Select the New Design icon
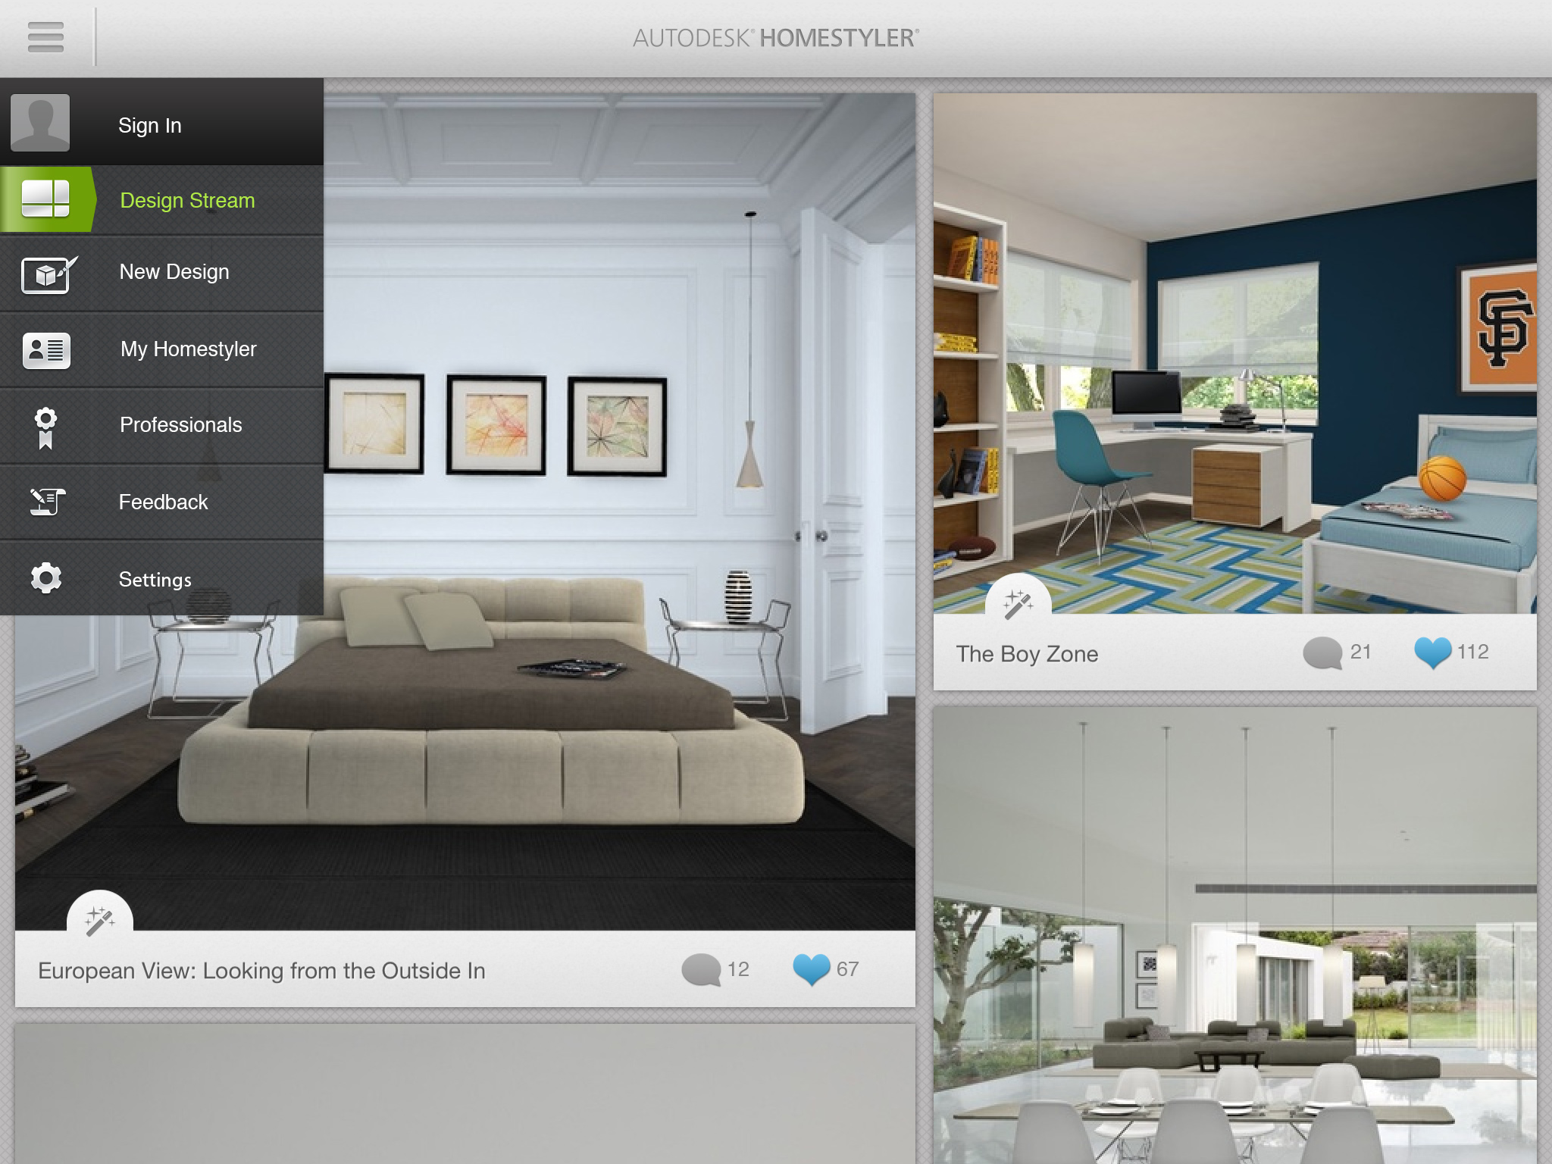The height and width of the screenshot is (1164, 1552). click(x=45, y=271)
